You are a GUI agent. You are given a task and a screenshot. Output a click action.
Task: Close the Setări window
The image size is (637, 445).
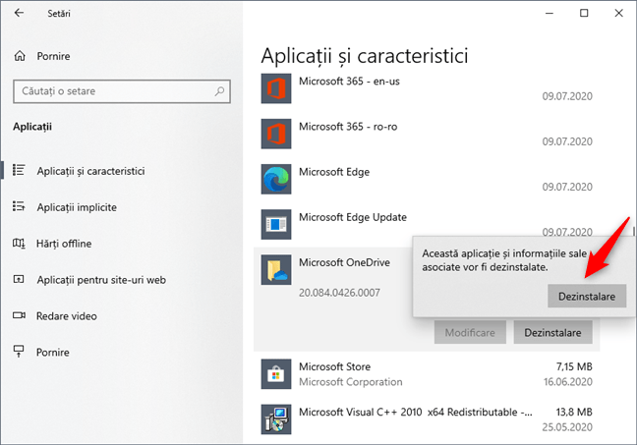coord(618,13)
